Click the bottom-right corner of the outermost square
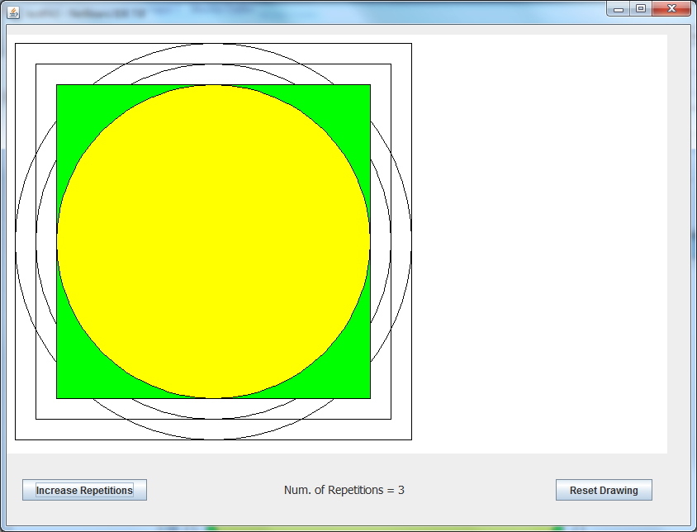The image size is (697, 532). (411, 439)
